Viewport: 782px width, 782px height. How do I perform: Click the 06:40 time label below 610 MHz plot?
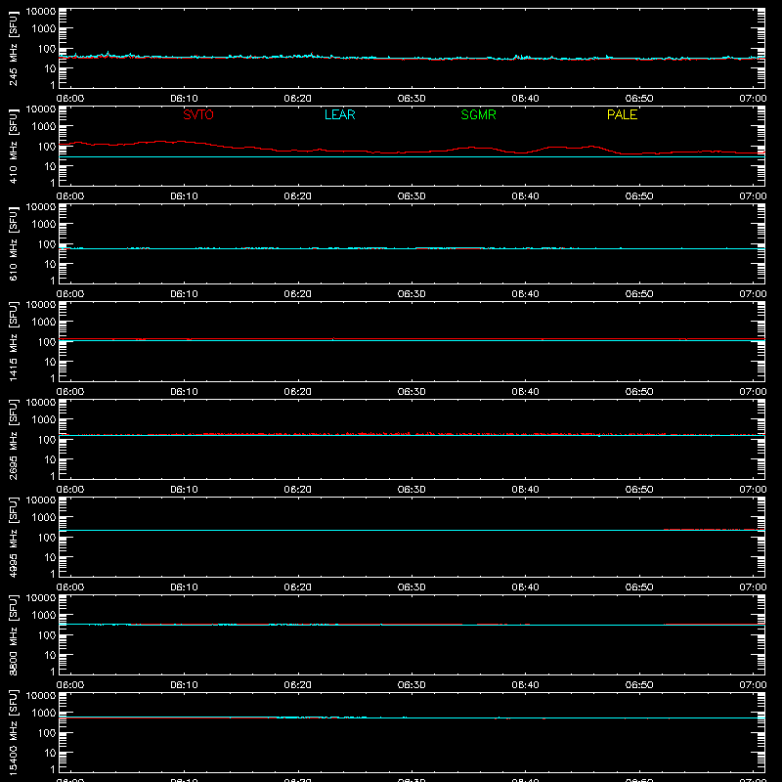point(525,294)
